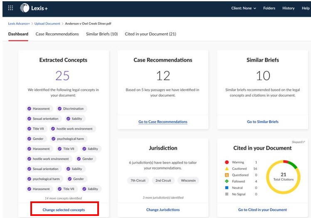The image size is (311, 218).
Task: Open the Similar Briefs (10) tab
Action: tap(102, 34)
